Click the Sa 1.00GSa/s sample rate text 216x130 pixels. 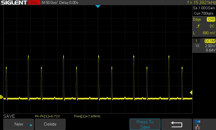click(204, 8)
